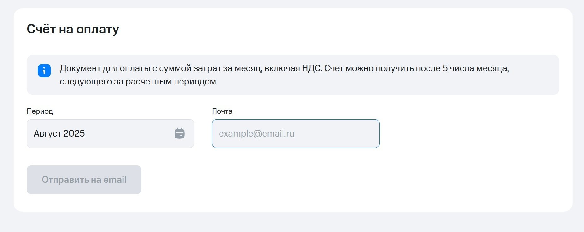
Task: Click the "Август 2025" value text
Action: pos(59,133)
